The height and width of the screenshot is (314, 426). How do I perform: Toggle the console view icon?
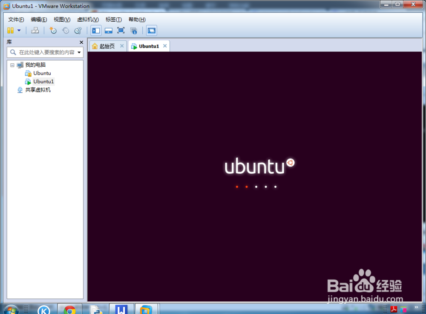152,31
